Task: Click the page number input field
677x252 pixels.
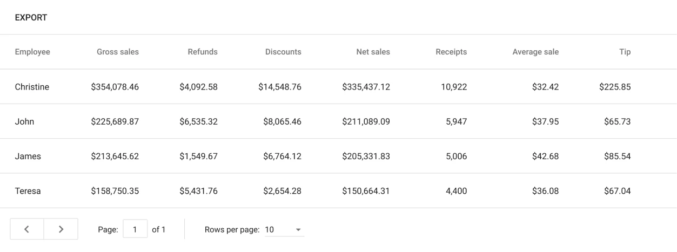Action: click(135, 229)
